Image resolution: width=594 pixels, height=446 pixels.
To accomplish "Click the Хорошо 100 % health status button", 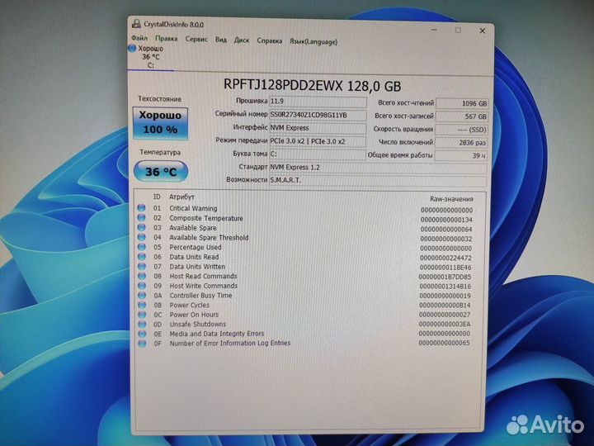I will (x=160, y=123).
